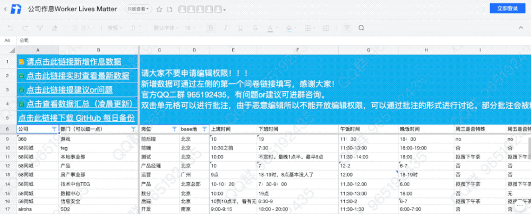The image size is (531, 214).
Task: Apply the fill color bucket icon
Action: (x=289, y=28)
